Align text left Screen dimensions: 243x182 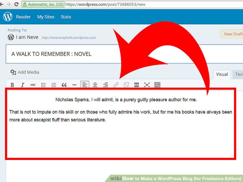tap(85, 85)
